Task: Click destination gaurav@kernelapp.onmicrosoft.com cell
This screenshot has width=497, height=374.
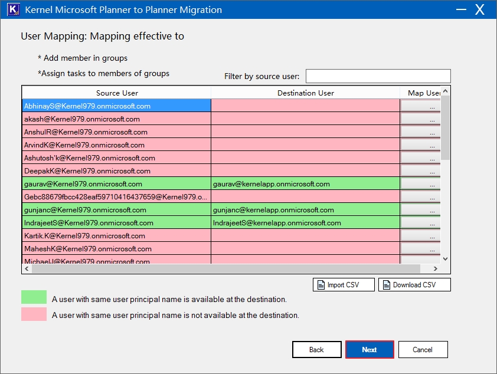Action: 305,183
